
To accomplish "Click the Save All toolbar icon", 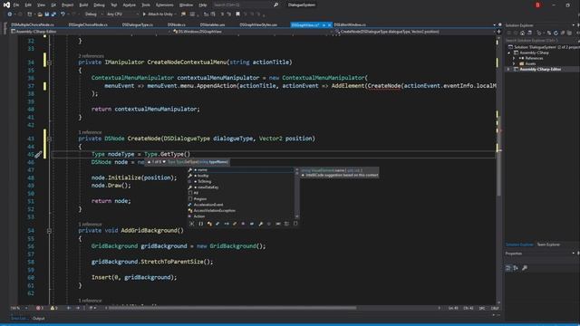I will 53,14.
